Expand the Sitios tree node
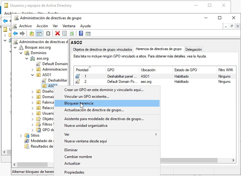Viewport: 241px width, 176px height. [21, 135]
